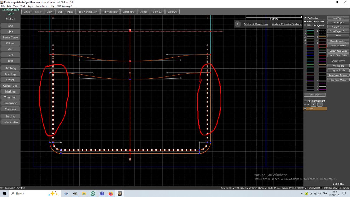Image resolution: width=350 pixels, height=197 pixels.
Task: Select the Beveling tool
Action: [x=10, y=74]
